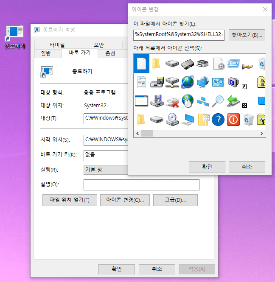Confirm with 확인 in the 아이콘 변경 dialog
275x282 pixels.
(207, 167)
